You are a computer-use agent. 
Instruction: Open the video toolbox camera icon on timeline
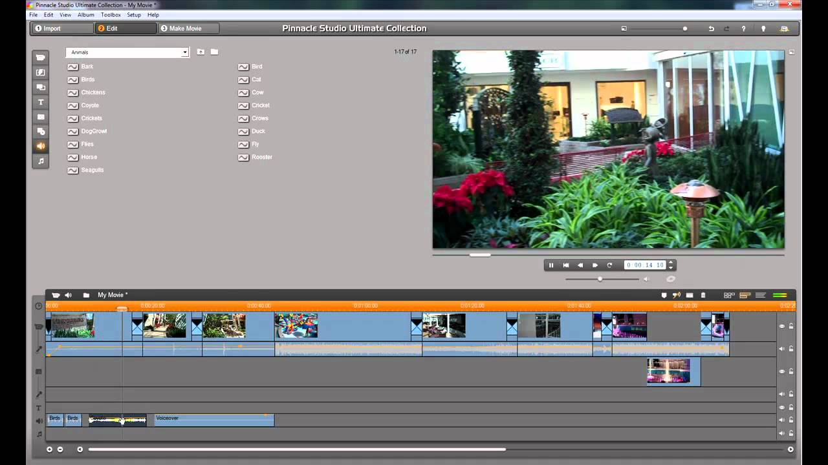click(56, 295)
